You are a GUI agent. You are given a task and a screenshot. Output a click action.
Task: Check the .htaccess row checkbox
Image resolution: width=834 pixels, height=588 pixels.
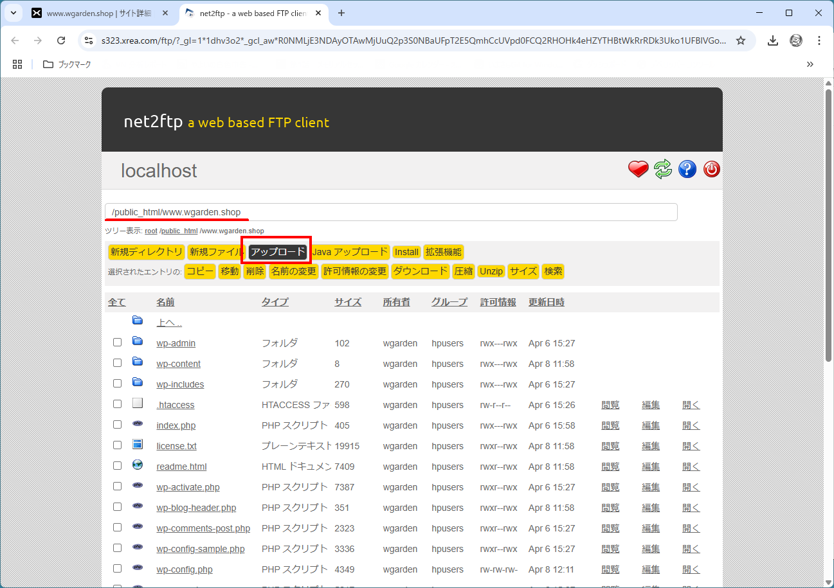click(117, 404)
